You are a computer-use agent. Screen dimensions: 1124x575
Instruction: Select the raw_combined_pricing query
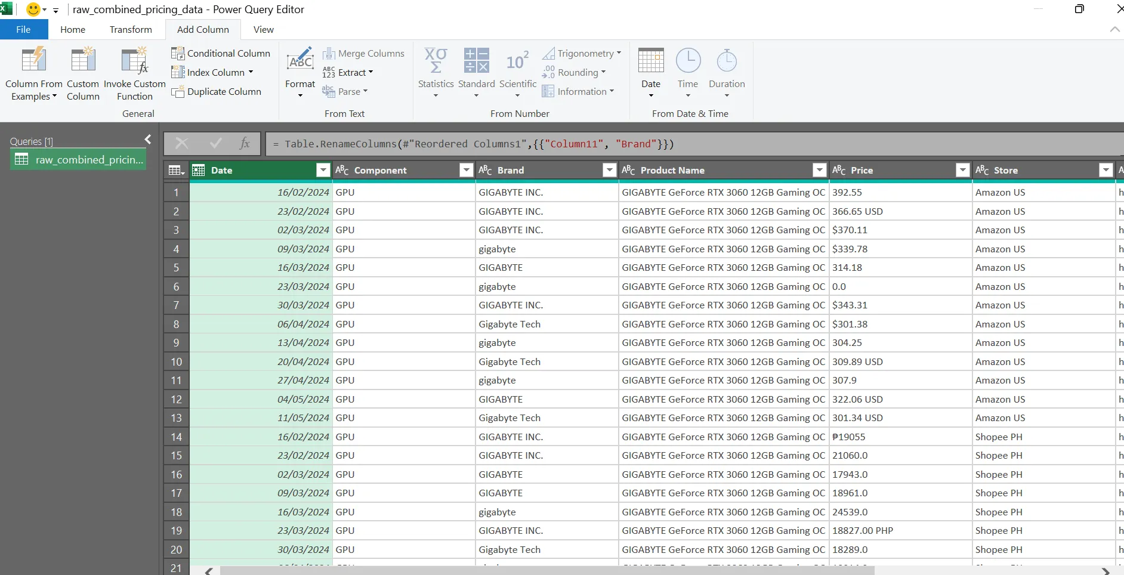tap(78, 159)
